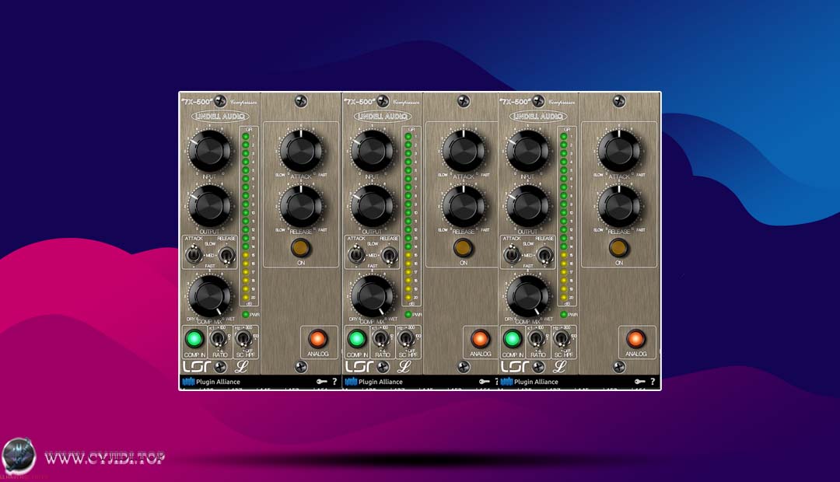Switch ANALOG button on the right compressor

point(636,338)
